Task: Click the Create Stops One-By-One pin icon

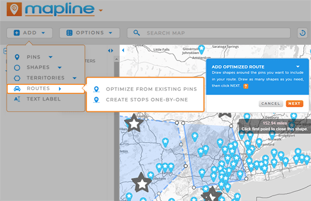Action: pos(97,100)
